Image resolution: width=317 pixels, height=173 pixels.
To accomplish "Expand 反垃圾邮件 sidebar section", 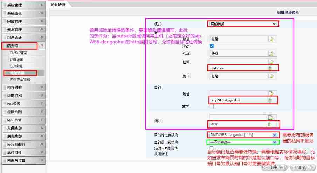I will [x=23, y=144].
